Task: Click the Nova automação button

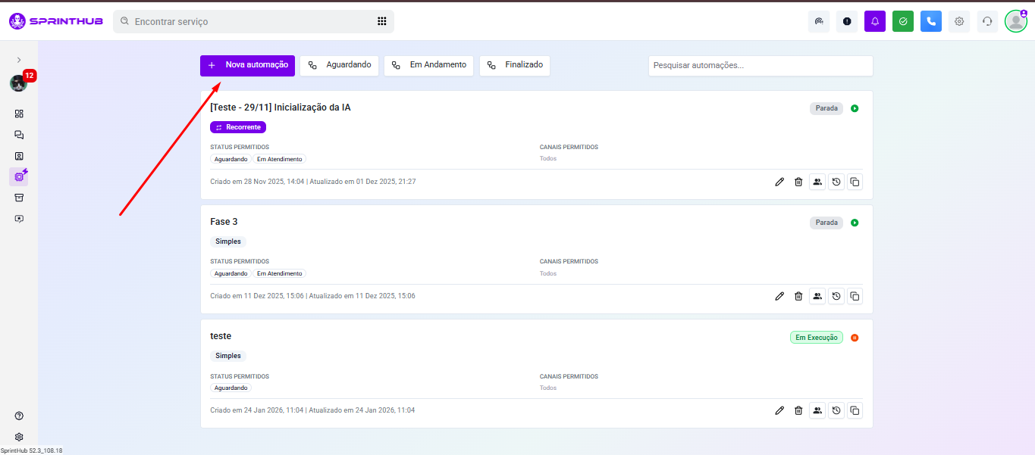Action: coord(248,65)
